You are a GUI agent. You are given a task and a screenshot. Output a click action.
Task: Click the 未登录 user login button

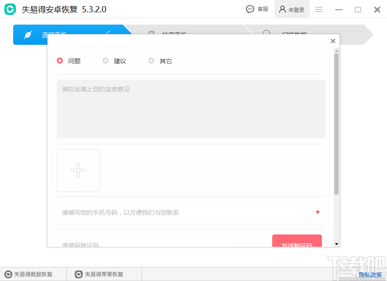292,9
